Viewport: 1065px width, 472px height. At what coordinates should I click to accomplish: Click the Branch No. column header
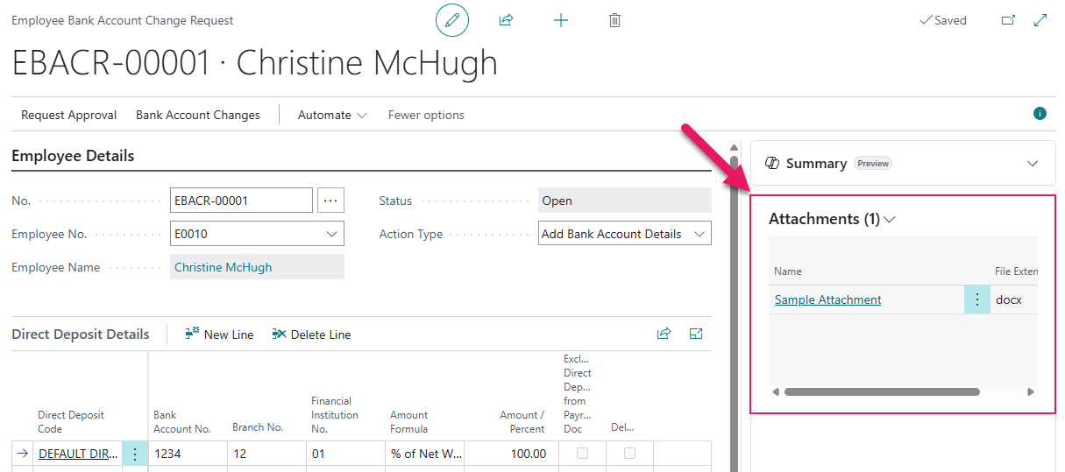tap(258, 428)
